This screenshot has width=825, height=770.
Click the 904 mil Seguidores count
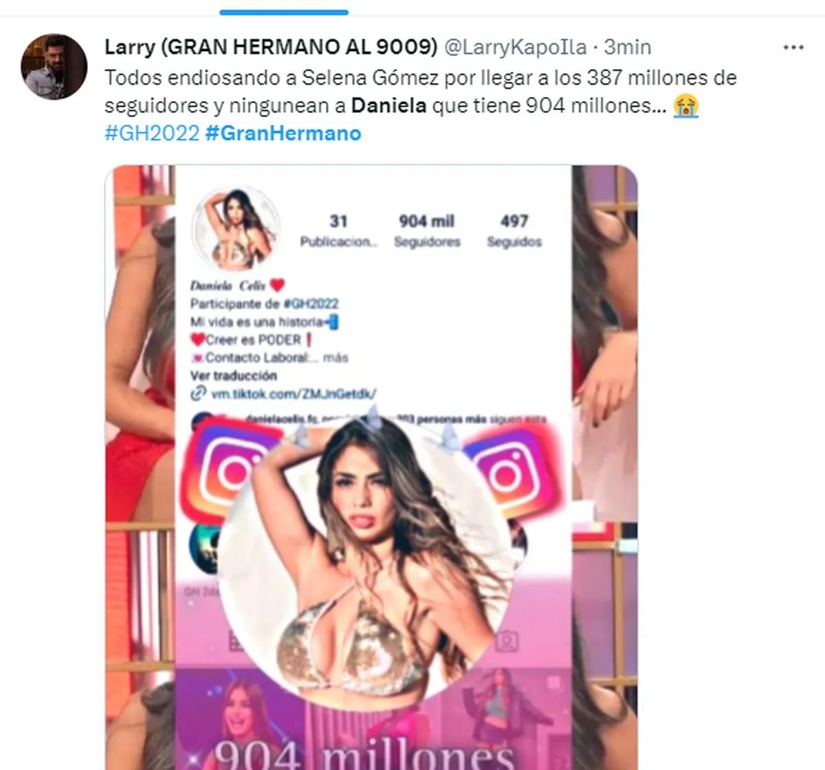point(427,231)
